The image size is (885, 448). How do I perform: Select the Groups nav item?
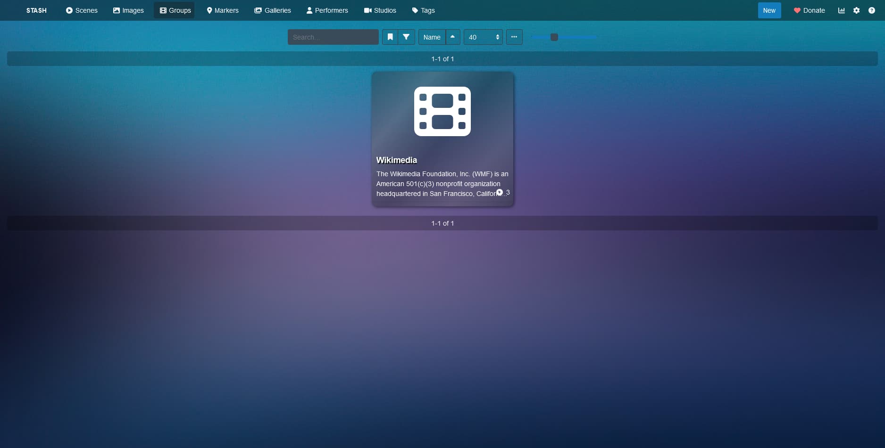[175, 10]
